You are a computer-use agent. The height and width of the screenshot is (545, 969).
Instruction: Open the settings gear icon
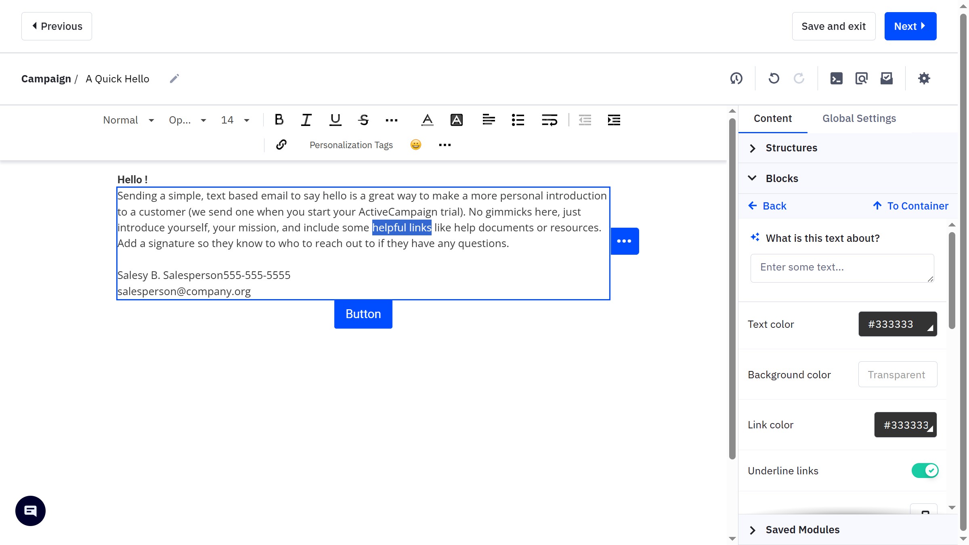[924, 78]
